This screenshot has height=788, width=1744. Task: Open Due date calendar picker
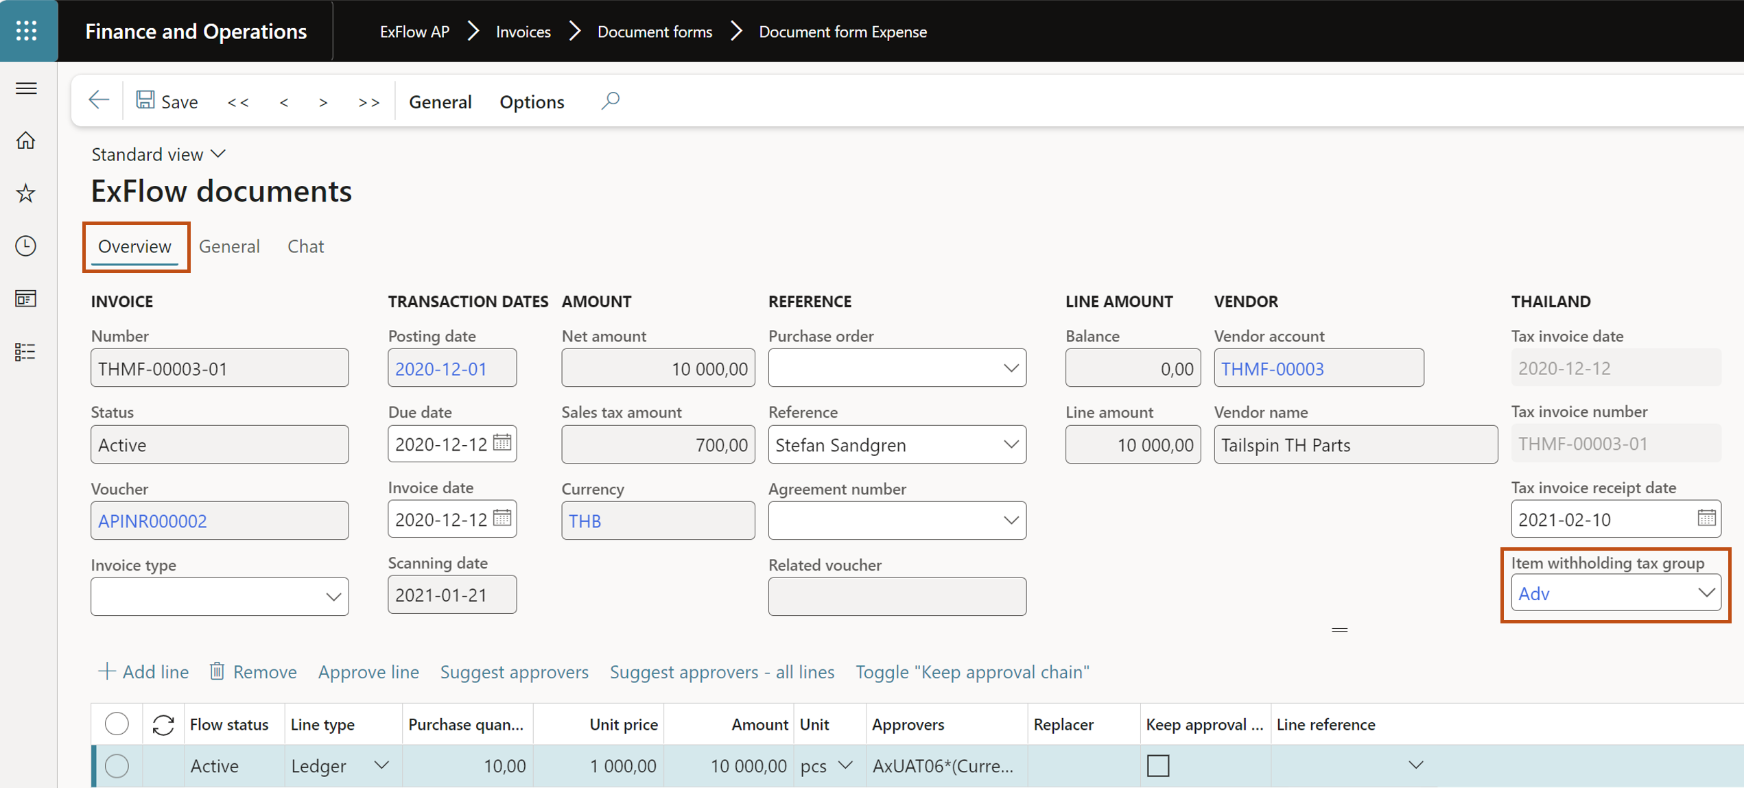pyautogui.click(x=502, y=442)
